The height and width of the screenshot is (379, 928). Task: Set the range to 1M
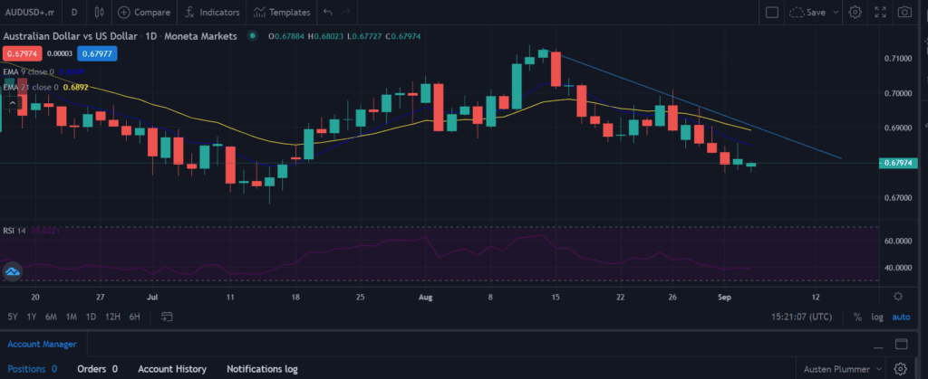72,317
